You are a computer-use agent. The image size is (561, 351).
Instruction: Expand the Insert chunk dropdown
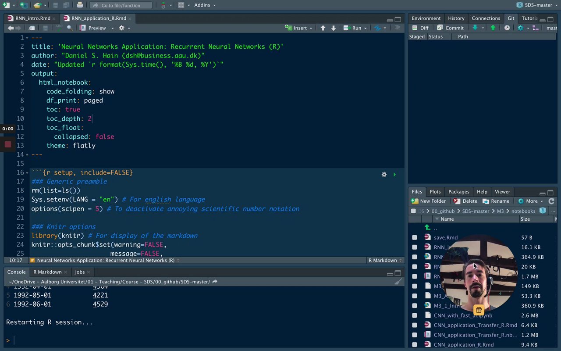tap(311, 28)
